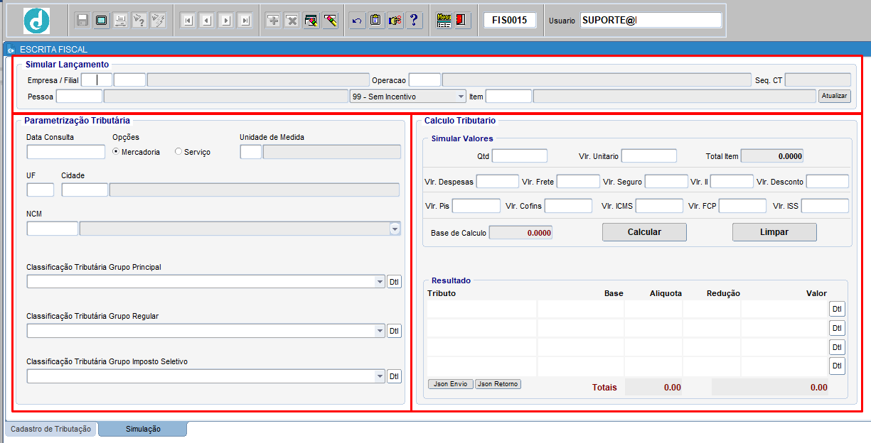Screen dimensions: 871x443
Task: Expand Classificação Tributária Grupo Imposto Seletivo dropdown
Action: pos(379,376)
